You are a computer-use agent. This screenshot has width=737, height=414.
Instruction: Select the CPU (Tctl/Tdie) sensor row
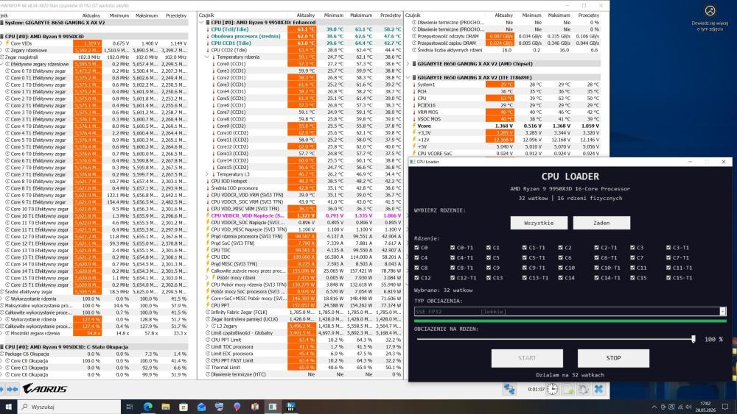click(x=301, y=29)
